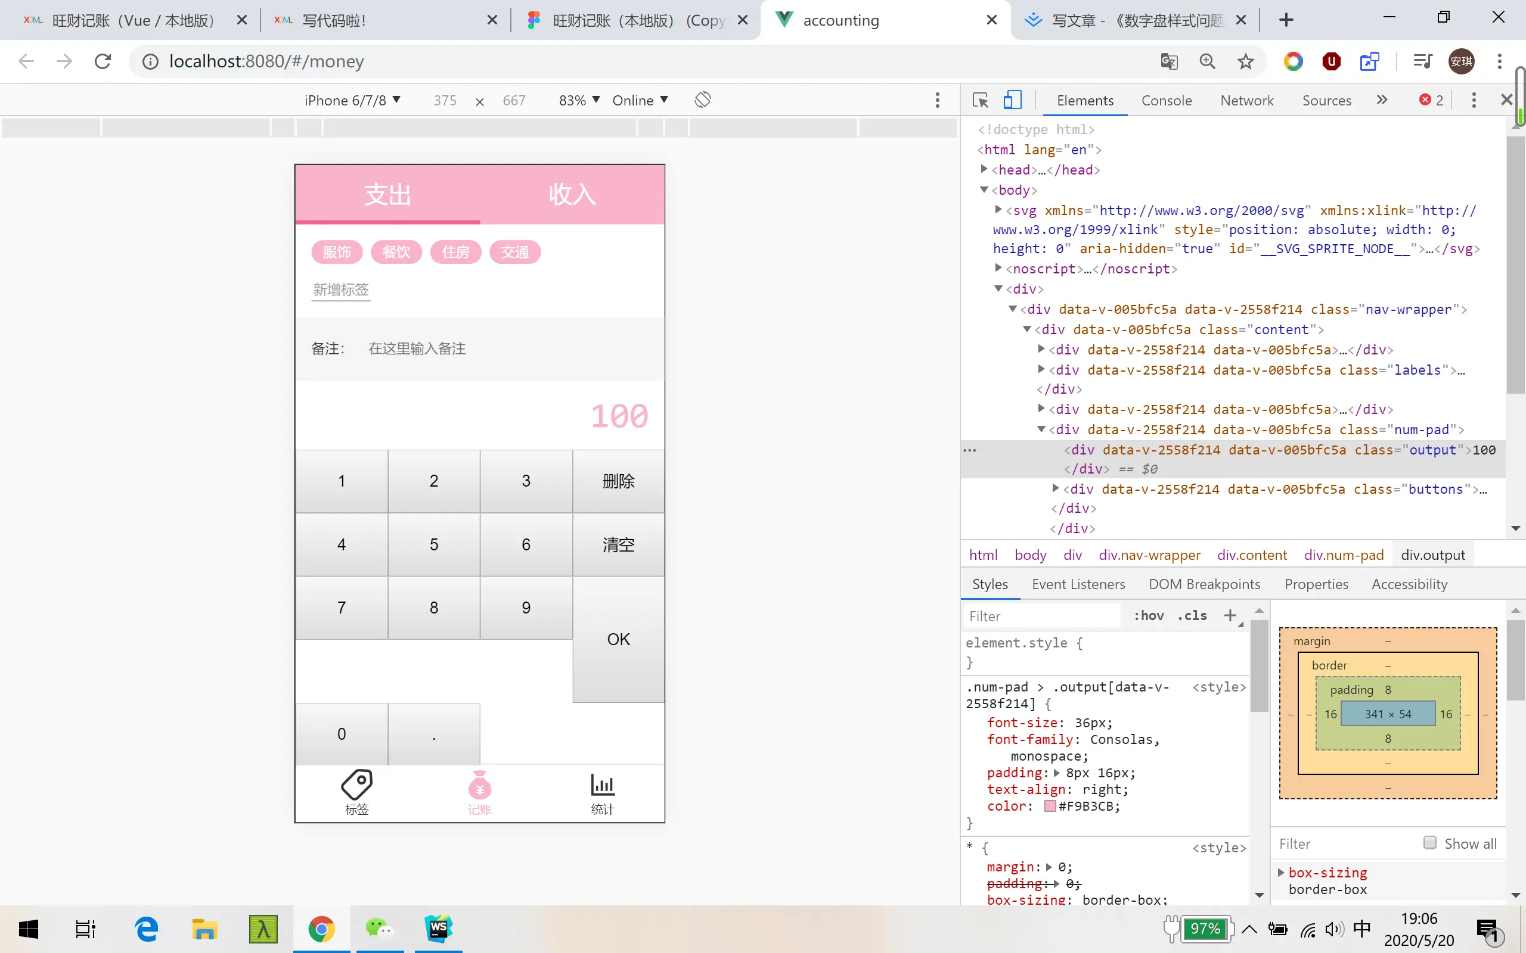The height and width of the screenshot is (953, 1526).
Task: Switch to the 收入 income tab
Action: pos(572,194)
